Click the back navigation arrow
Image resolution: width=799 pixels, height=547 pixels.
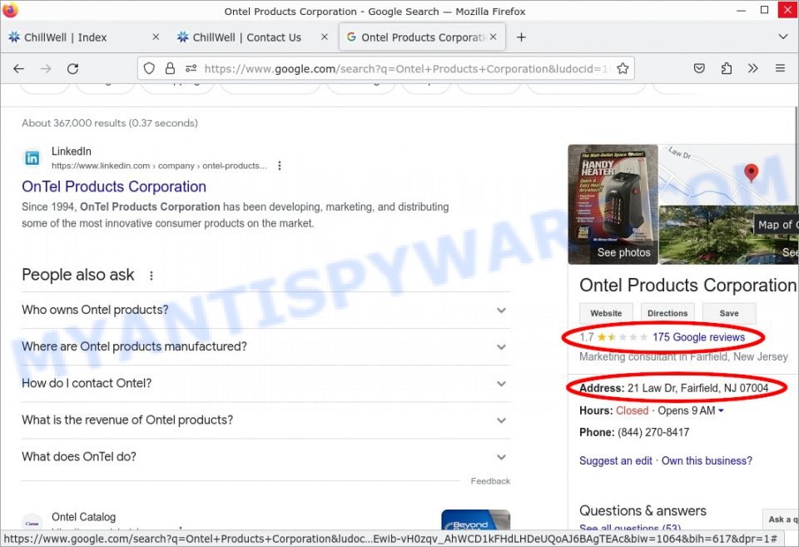(19, 68)
